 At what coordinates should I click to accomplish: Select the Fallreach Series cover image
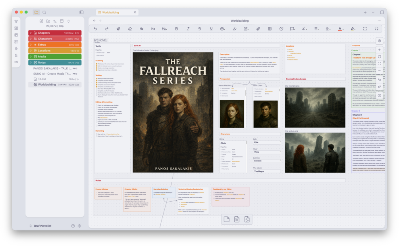173,112
